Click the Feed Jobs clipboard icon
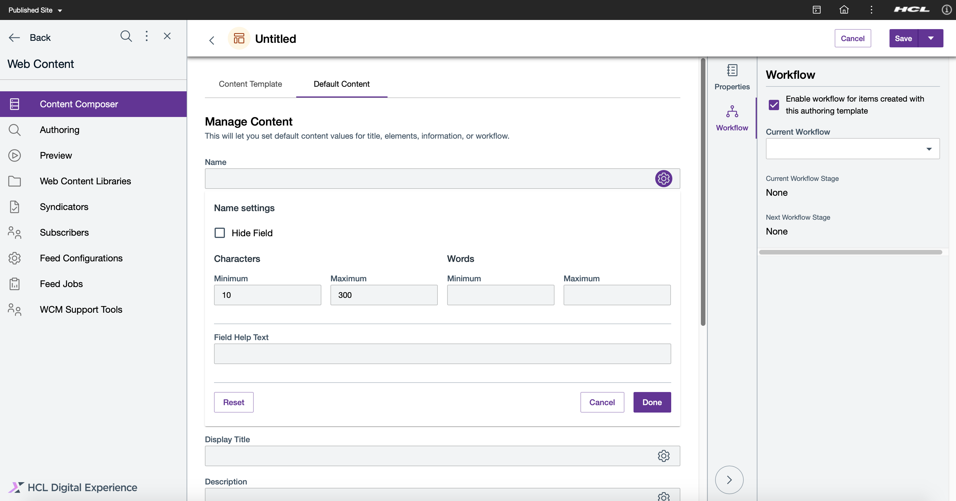 pyautogui.click(x=15, y=284)
